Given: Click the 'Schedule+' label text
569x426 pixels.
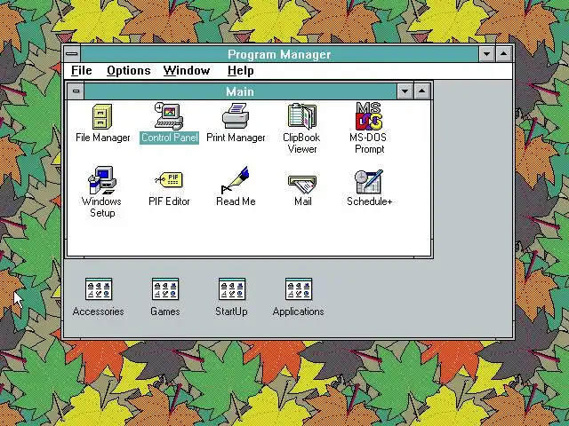Looking at the screenshot, I should click(x=370, y=201).
